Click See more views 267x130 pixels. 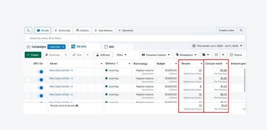(126, 30)
